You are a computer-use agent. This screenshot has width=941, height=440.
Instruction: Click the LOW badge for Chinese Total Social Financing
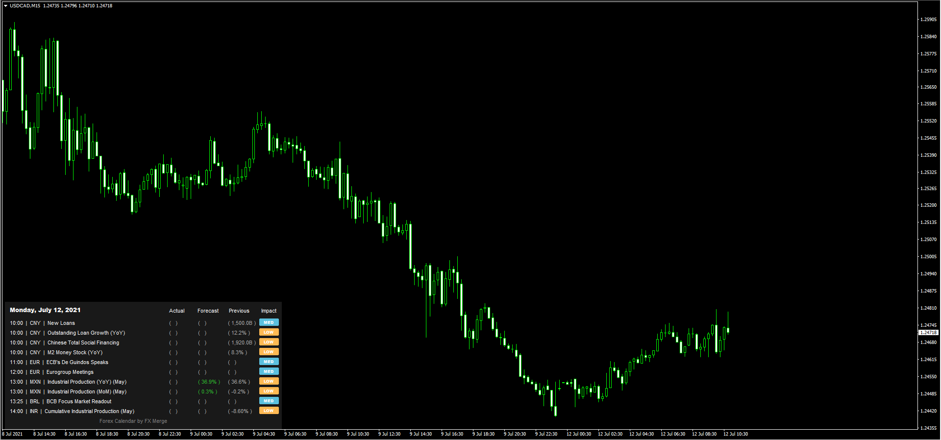269,342
